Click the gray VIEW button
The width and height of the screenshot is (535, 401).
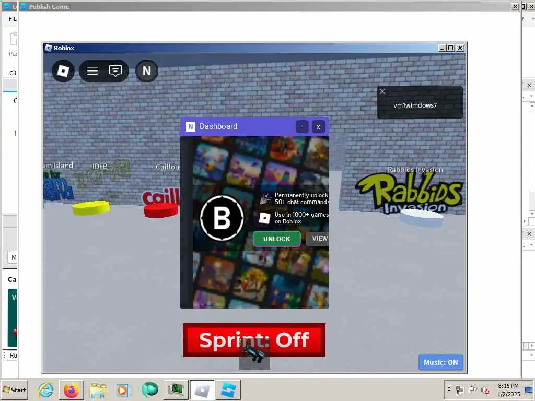318,238
